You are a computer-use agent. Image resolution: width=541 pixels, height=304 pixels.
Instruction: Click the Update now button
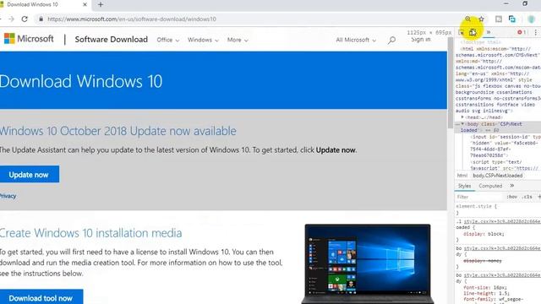(30, 175)
